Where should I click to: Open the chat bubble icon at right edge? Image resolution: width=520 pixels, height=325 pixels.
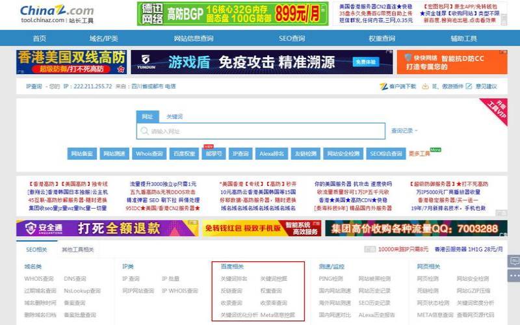(x=514, y=261)
